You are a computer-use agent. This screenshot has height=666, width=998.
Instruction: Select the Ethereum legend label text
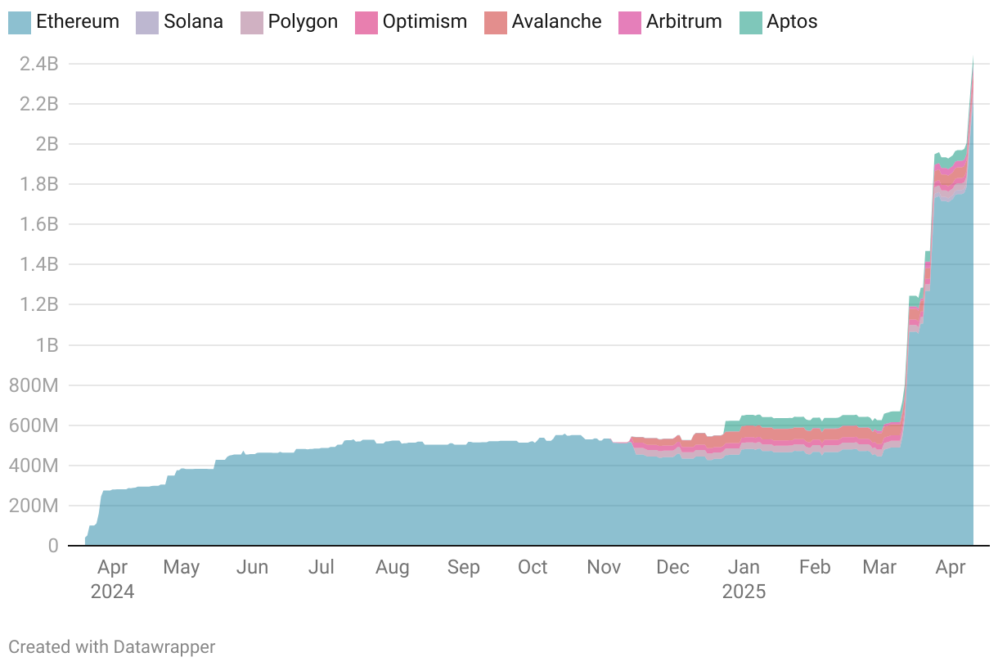click(78, 22)
